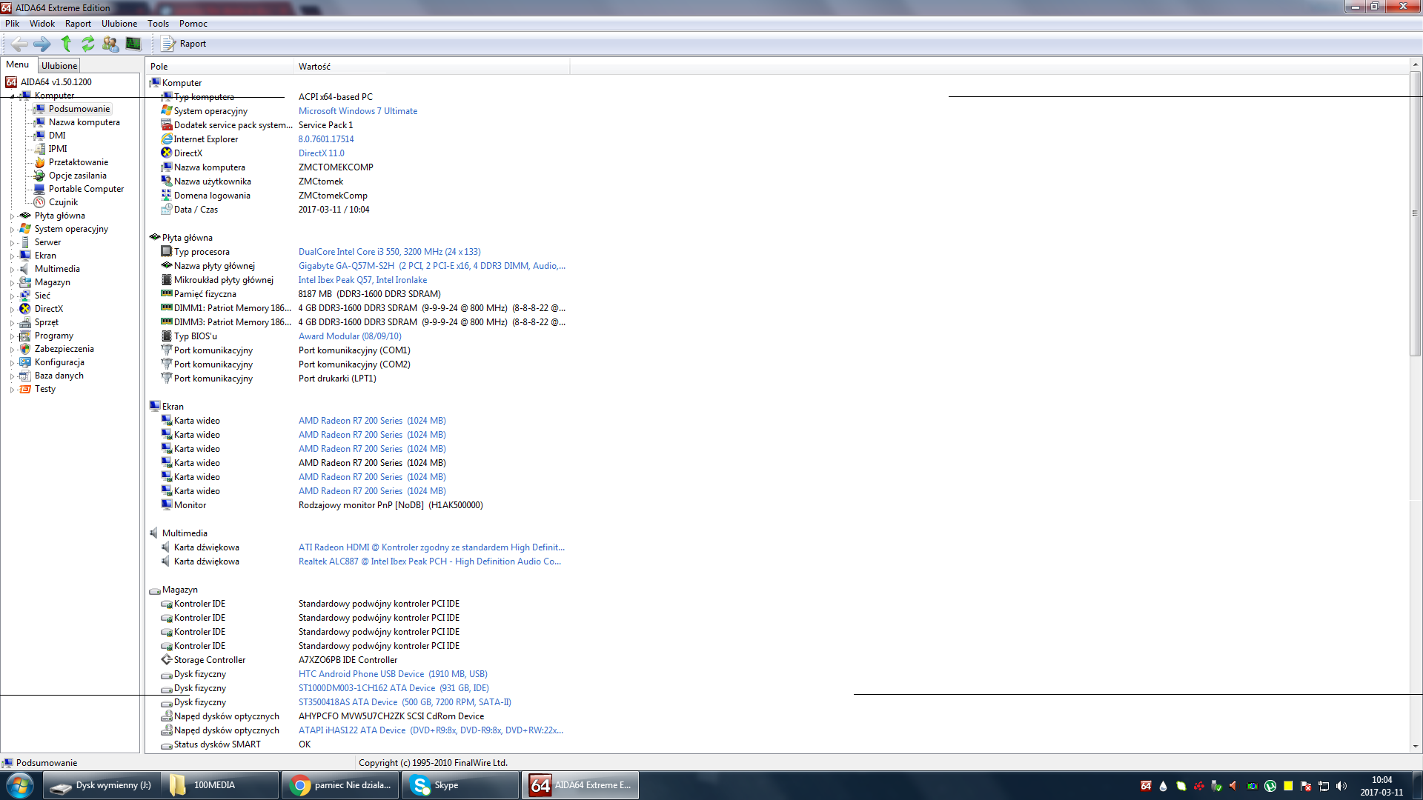Click the volume speaker tray icon
This screenshot has width=1423, height=800.
click(x=1341, y=786)
